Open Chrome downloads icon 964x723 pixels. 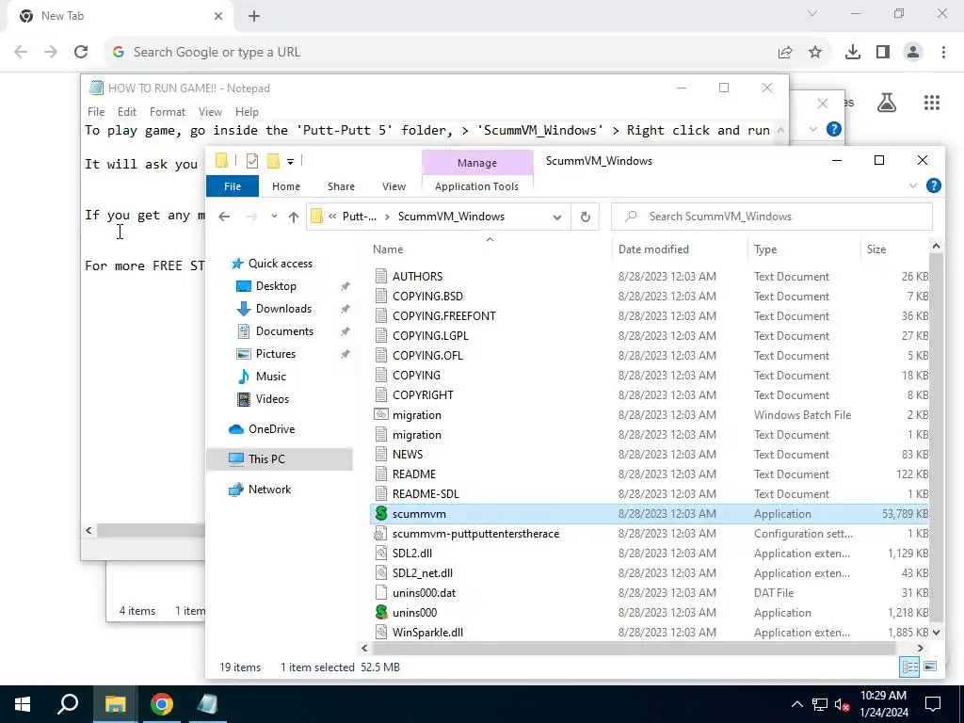pos(852,53)
